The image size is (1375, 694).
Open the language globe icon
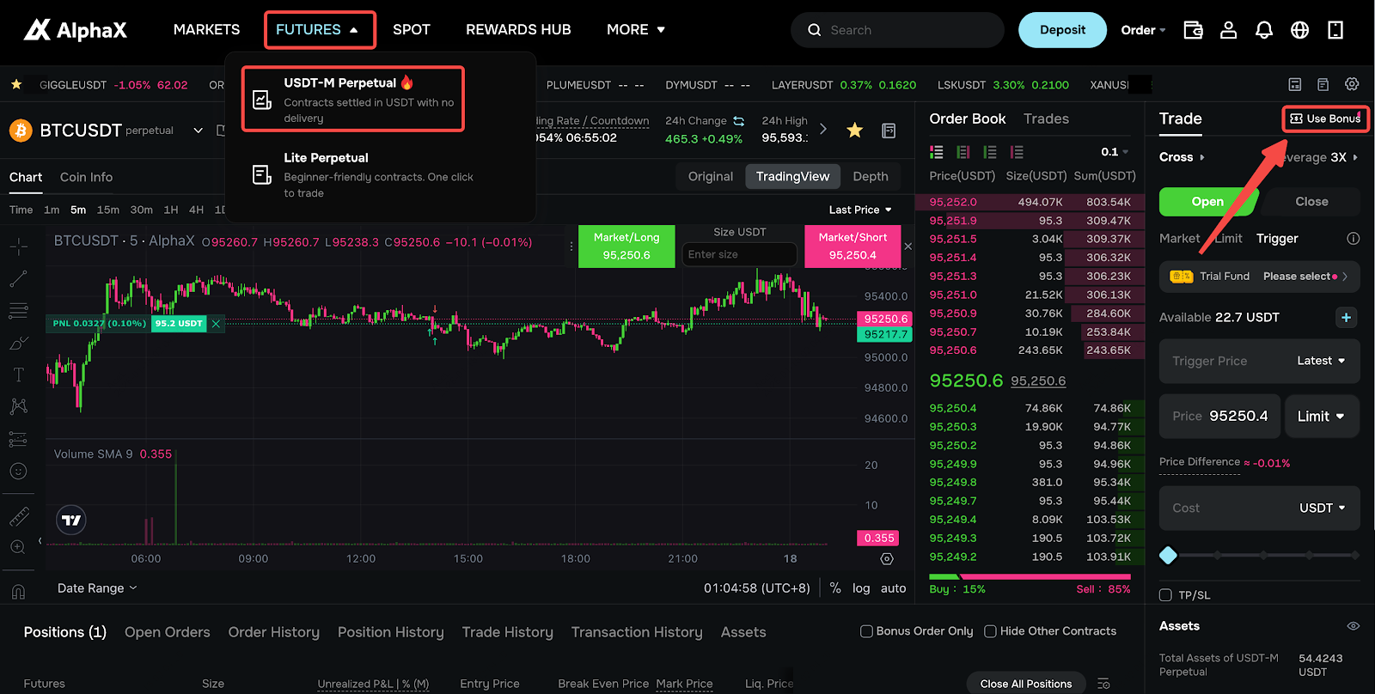click(1300, 30)
